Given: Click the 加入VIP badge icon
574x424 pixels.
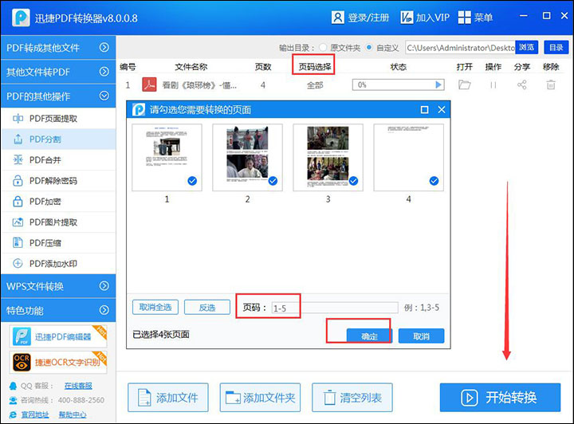Looking at the screenshot, I should 407,18.
